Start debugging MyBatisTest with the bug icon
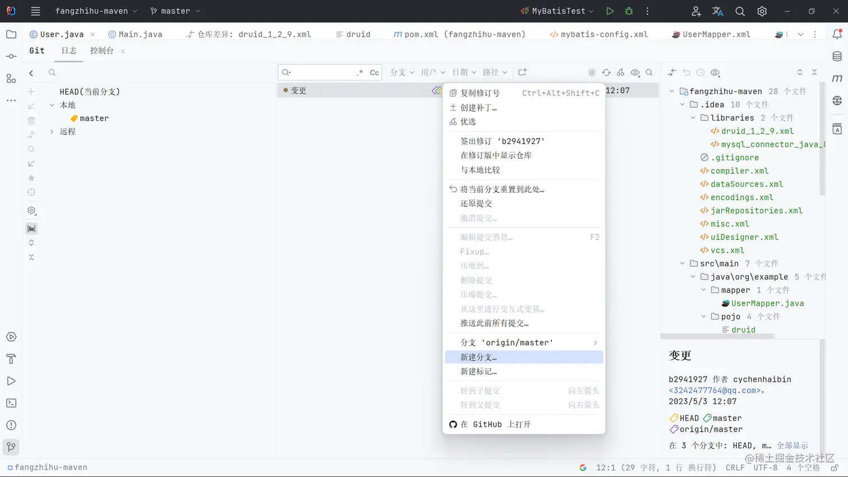The width and height of the screenshot is (848, 477). (629, 11)
